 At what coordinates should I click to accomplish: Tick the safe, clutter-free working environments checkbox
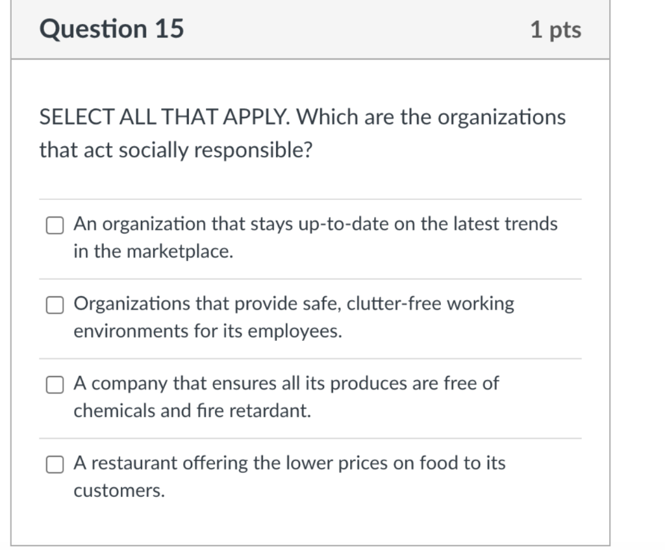pyautogui.click(x=55, y=305)
